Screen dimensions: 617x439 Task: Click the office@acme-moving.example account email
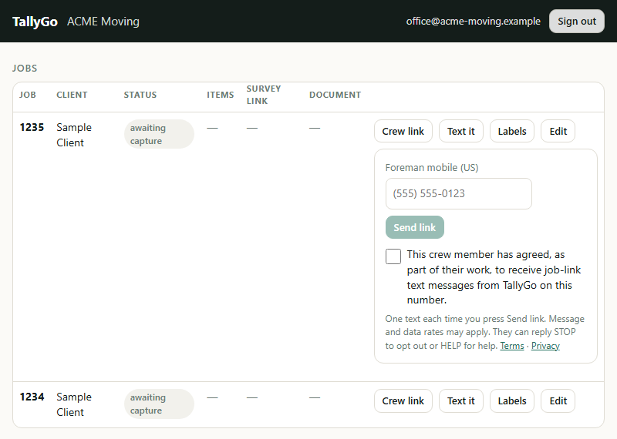(473, 22)
